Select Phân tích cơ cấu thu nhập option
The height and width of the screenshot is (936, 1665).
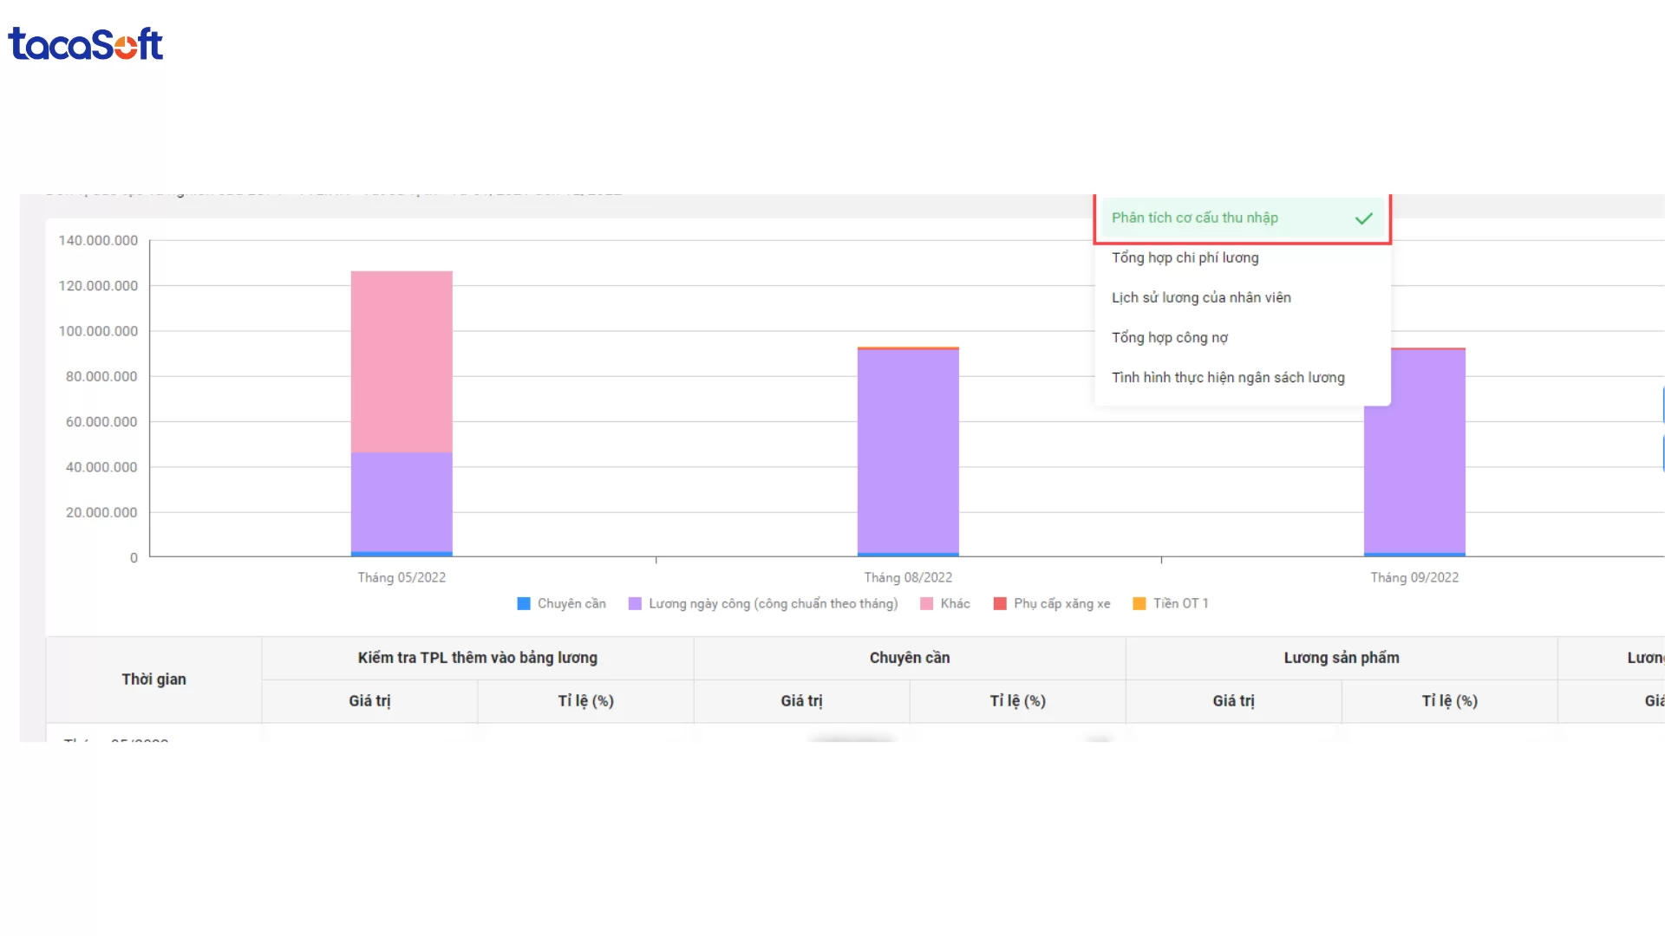1194,218
